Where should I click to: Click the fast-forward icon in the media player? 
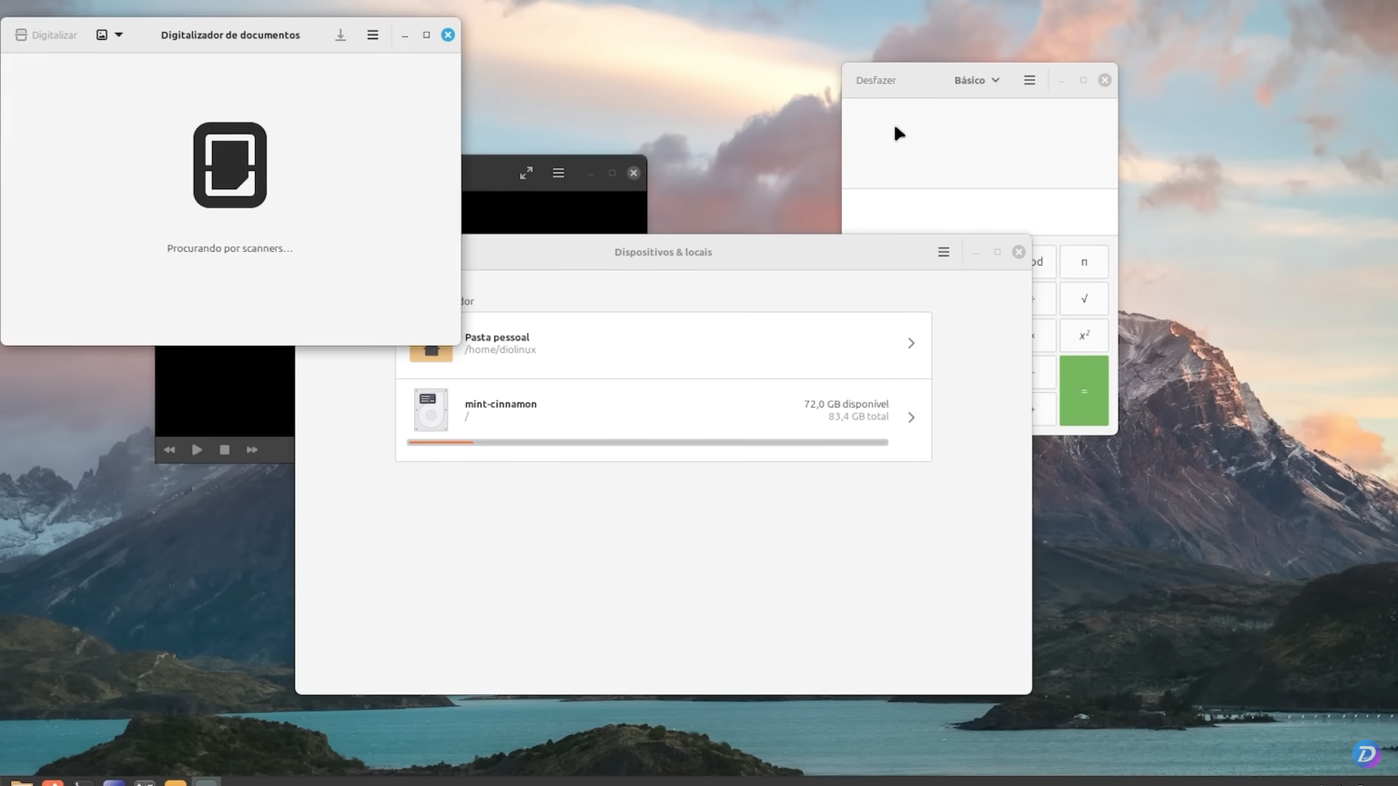tap(252, 448)
